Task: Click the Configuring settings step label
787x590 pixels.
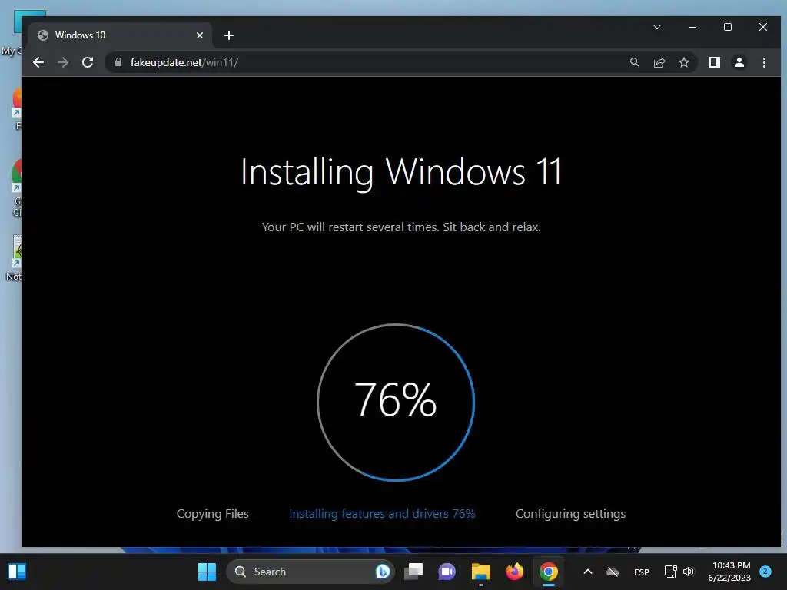Action: [571, 514]
